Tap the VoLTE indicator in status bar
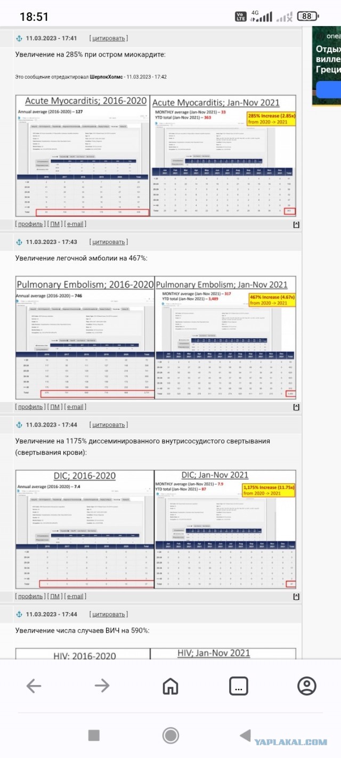This screenshot has height=758, width=341. coord(241,17)
